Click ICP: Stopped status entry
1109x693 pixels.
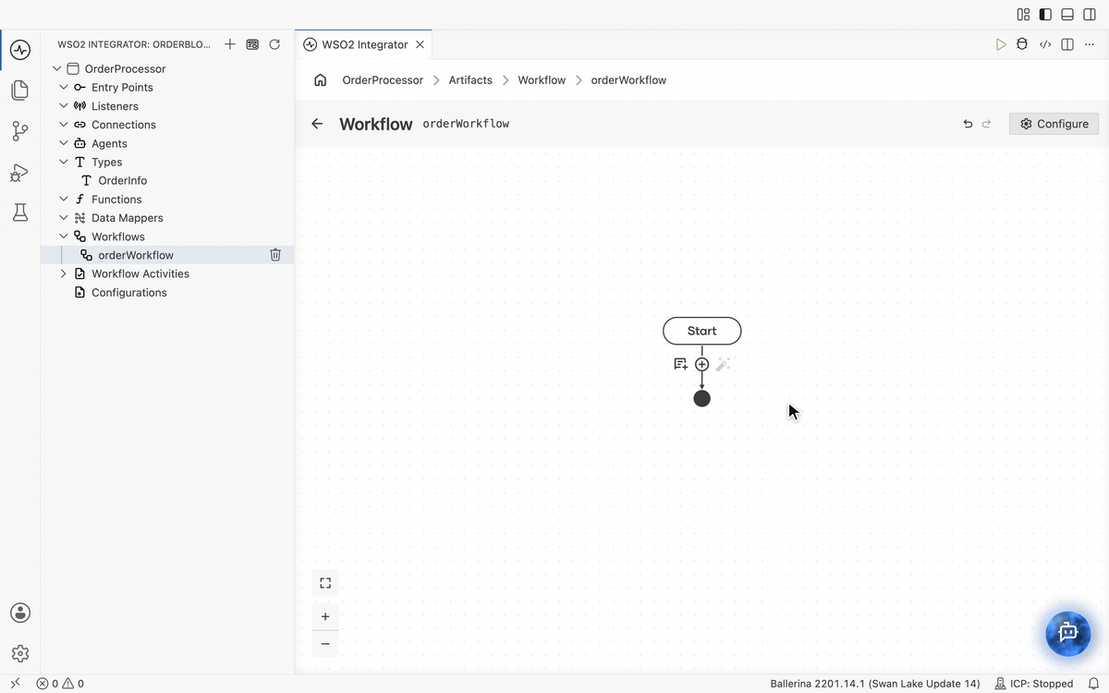tap(1034, 684)
